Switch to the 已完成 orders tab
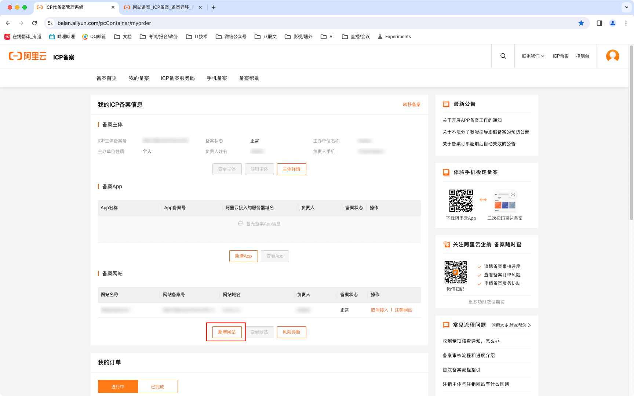 158,386
